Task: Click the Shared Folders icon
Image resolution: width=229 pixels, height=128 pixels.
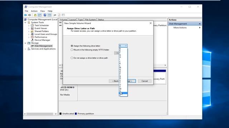Action: coord(32,31)
